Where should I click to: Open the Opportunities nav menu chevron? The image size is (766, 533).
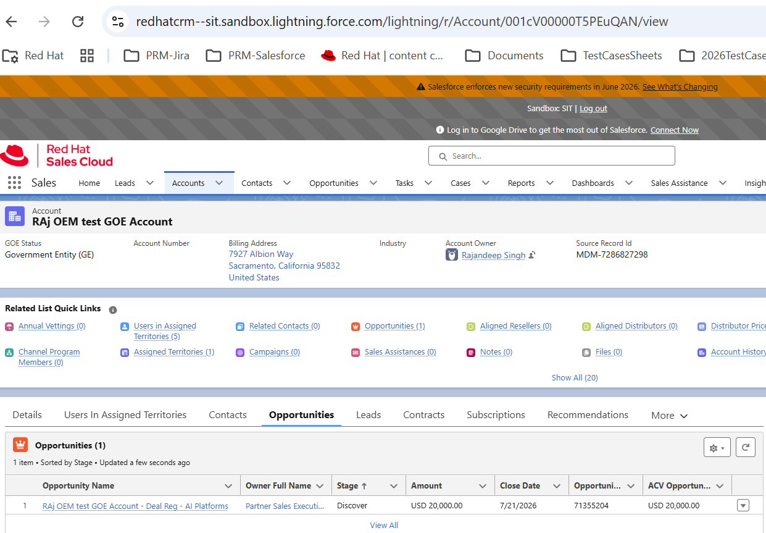click(373, 183)
